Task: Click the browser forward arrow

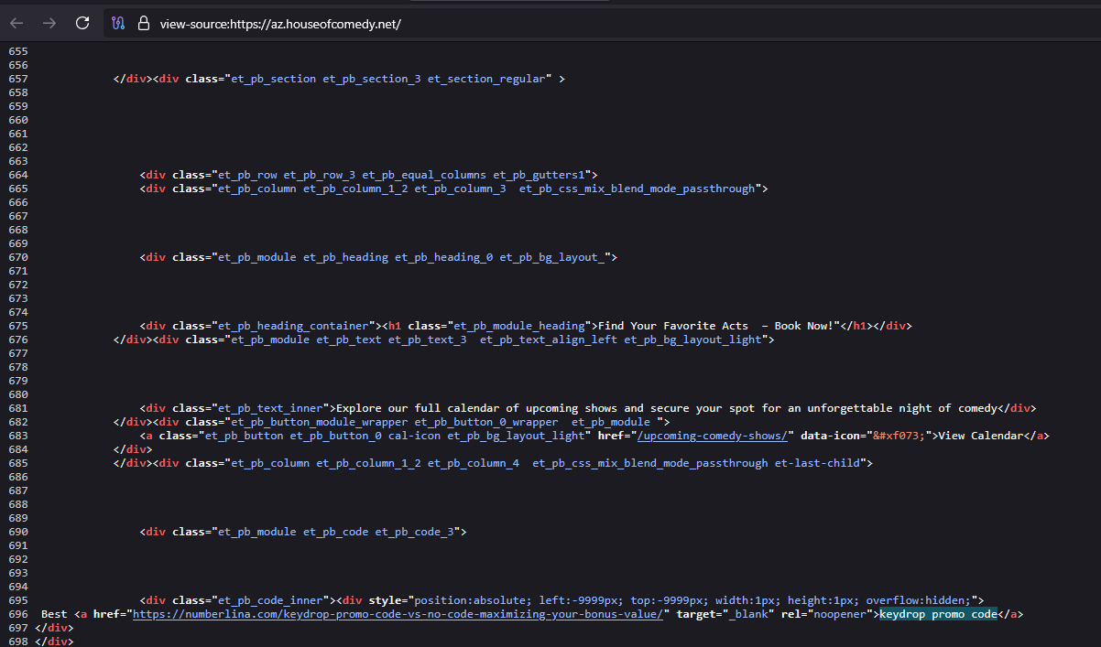Action: tap(49, 23)
